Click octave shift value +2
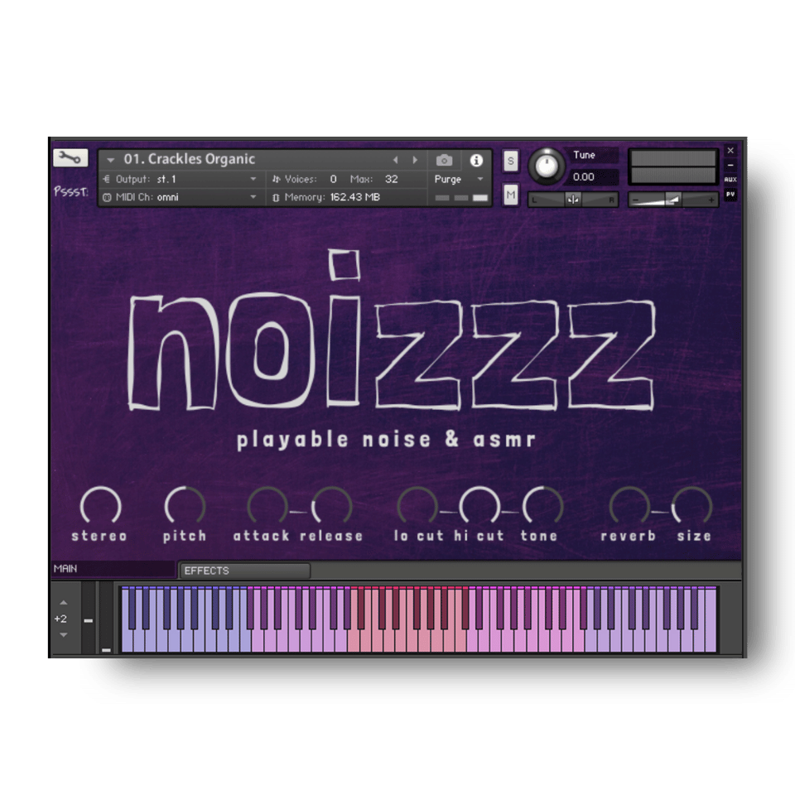The height and width of the screenshot is (795, 795). tap(60, 619)
